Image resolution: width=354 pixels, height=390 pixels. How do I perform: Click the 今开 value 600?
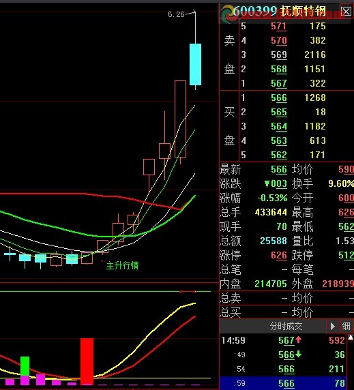(x=346, y=198)
